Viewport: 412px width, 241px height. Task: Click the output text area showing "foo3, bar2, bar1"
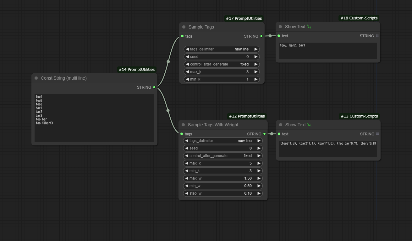tap(328, 51)
